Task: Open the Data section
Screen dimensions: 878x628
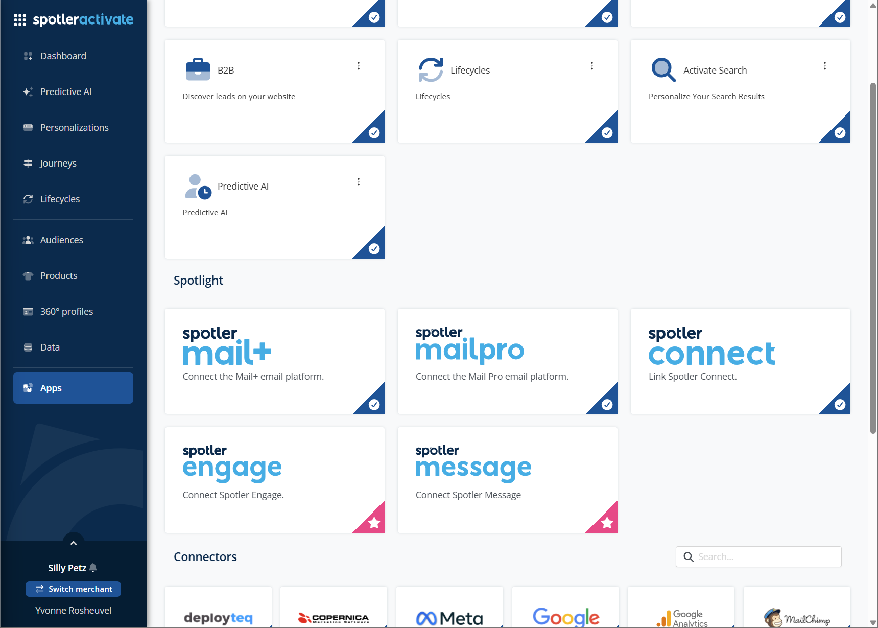Action: coord(73,347)
